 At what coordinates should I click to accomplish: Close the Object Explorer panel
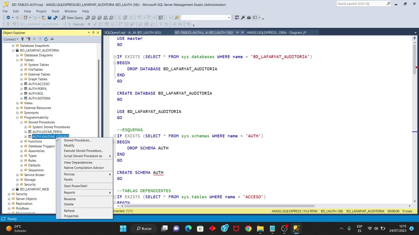pyautogui.click(x=98, y=33)
